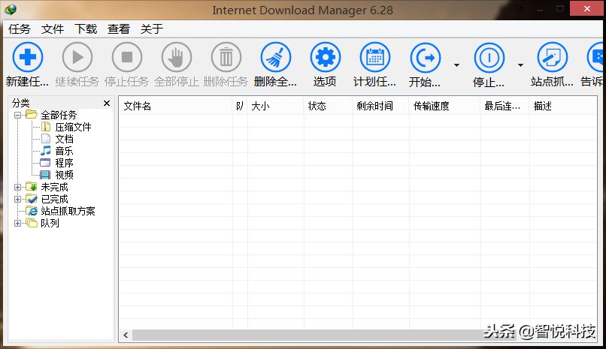This screenshot has height=349, width=606.
Task: Open the 关于 menu
Action: click(152, 29)
